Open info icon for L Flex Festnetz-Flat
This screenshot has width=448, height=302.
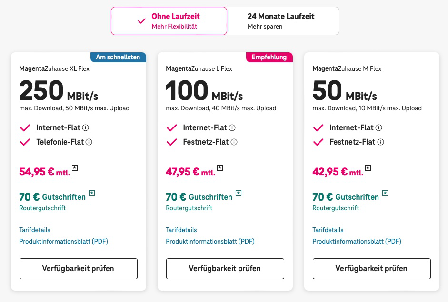click(234, 142)
